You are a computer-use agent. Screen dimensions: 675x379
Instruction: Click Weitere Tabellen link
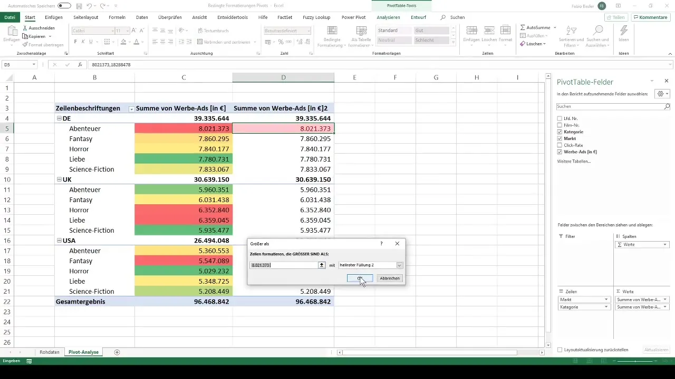(574, 161)
